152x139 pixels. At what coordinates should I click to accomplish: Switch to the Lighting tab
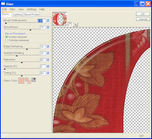point(17,14)
